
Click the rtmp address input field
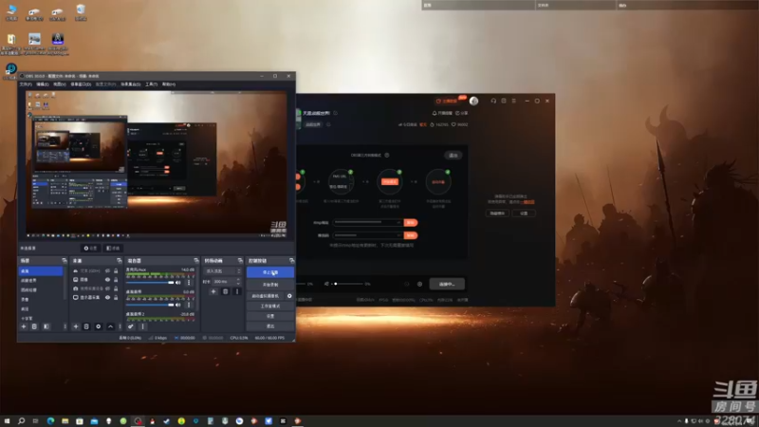(368, 223)
